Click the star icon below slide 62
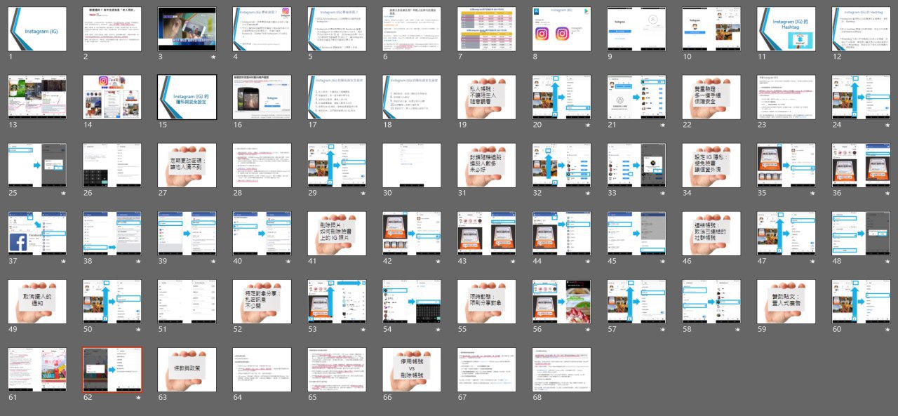This screenshot has height=416, width=898. coord(138,398)
